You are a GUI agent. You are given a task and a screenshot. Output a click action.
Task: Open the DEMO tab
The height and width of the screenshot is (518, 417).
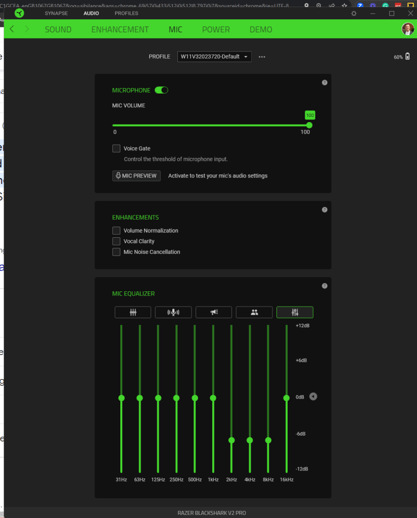coord(261,29)
